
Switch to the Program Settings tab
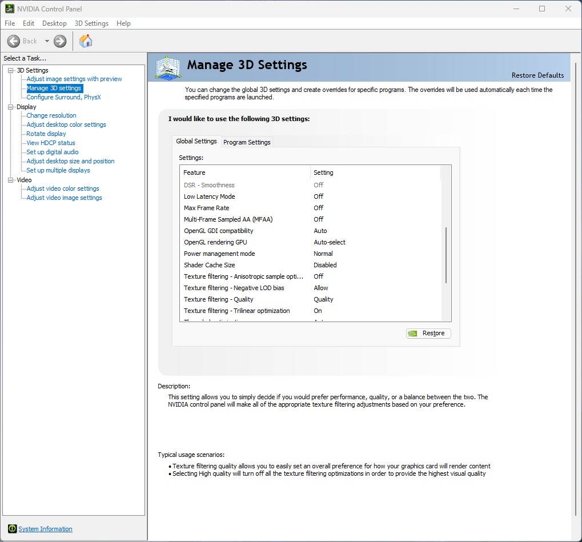click(x=247, y=142)
